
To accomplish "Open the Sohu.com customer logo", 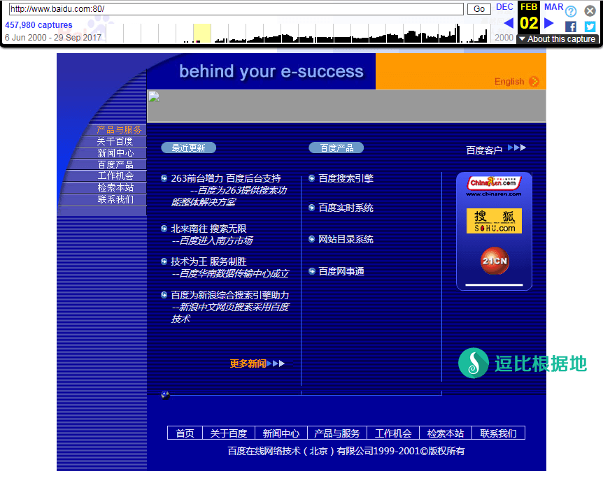I will (494, 222).
